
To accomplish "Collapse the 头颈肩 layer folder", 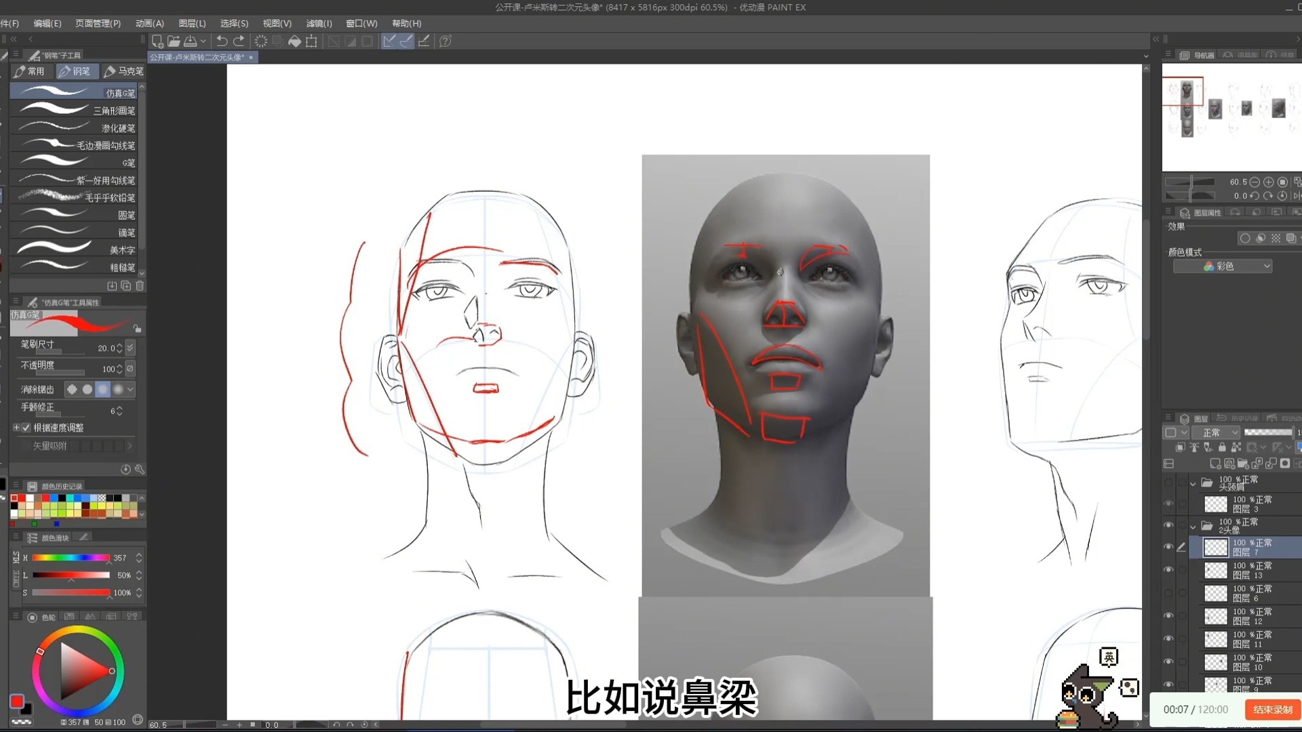I will click(x=1193, y=483).
